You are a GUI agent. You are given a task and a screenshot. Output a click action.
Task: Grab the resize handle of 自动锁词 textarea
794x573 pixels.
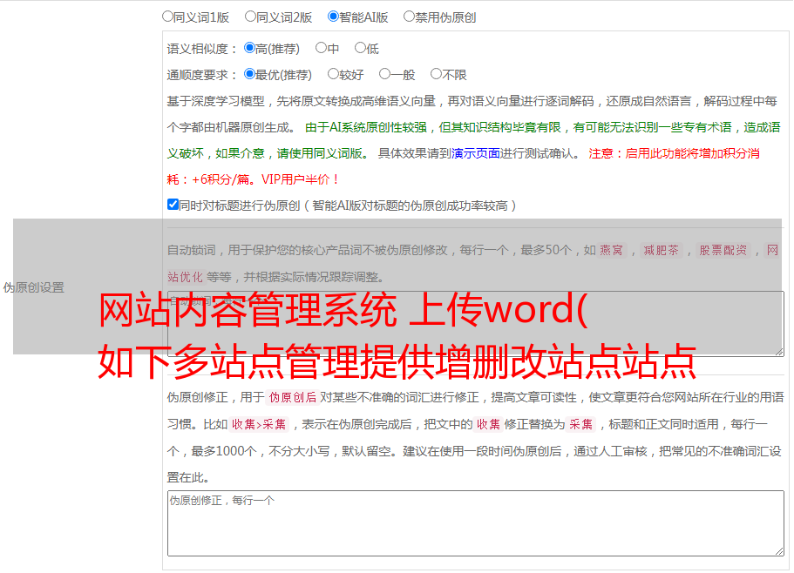point(779,352)
